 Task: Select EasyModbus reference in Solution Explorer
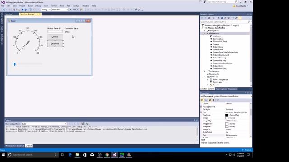click(x=218, y=39)
